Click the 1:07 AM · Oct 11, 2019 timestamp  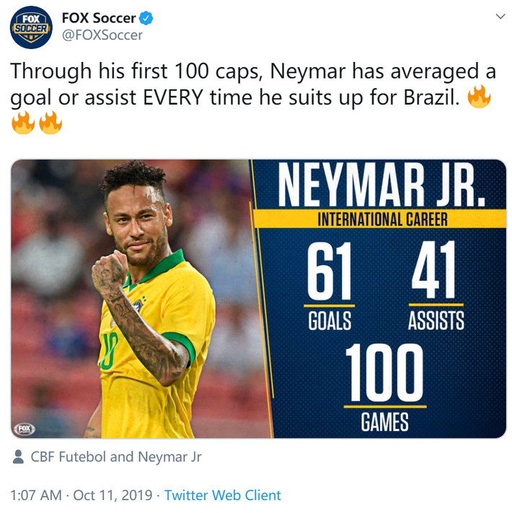[81, 496]
